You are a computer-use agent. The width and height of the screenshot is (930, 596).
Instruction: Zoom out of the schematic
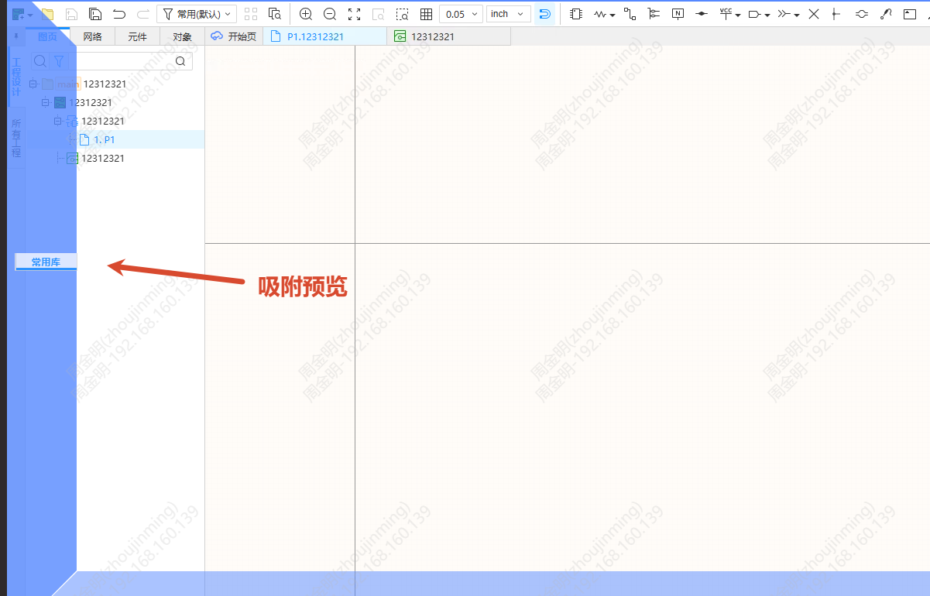(x=330, y=14)
